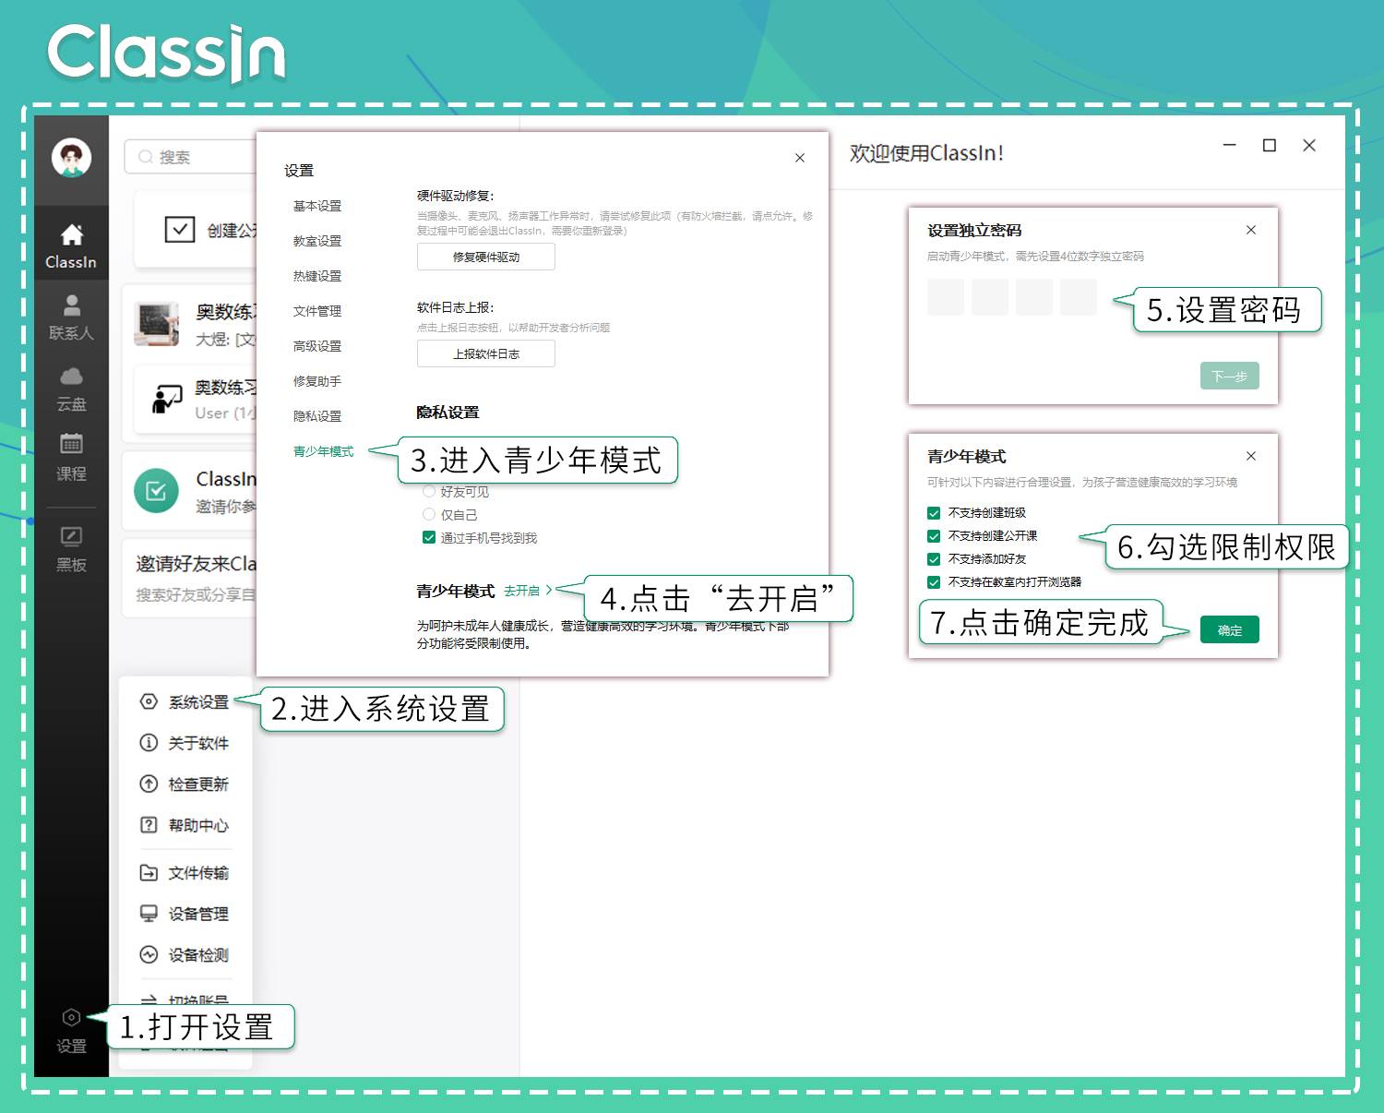Uncheck 不支持添加好友 checkbox
1384x1113 pixels.
(934, 559)
